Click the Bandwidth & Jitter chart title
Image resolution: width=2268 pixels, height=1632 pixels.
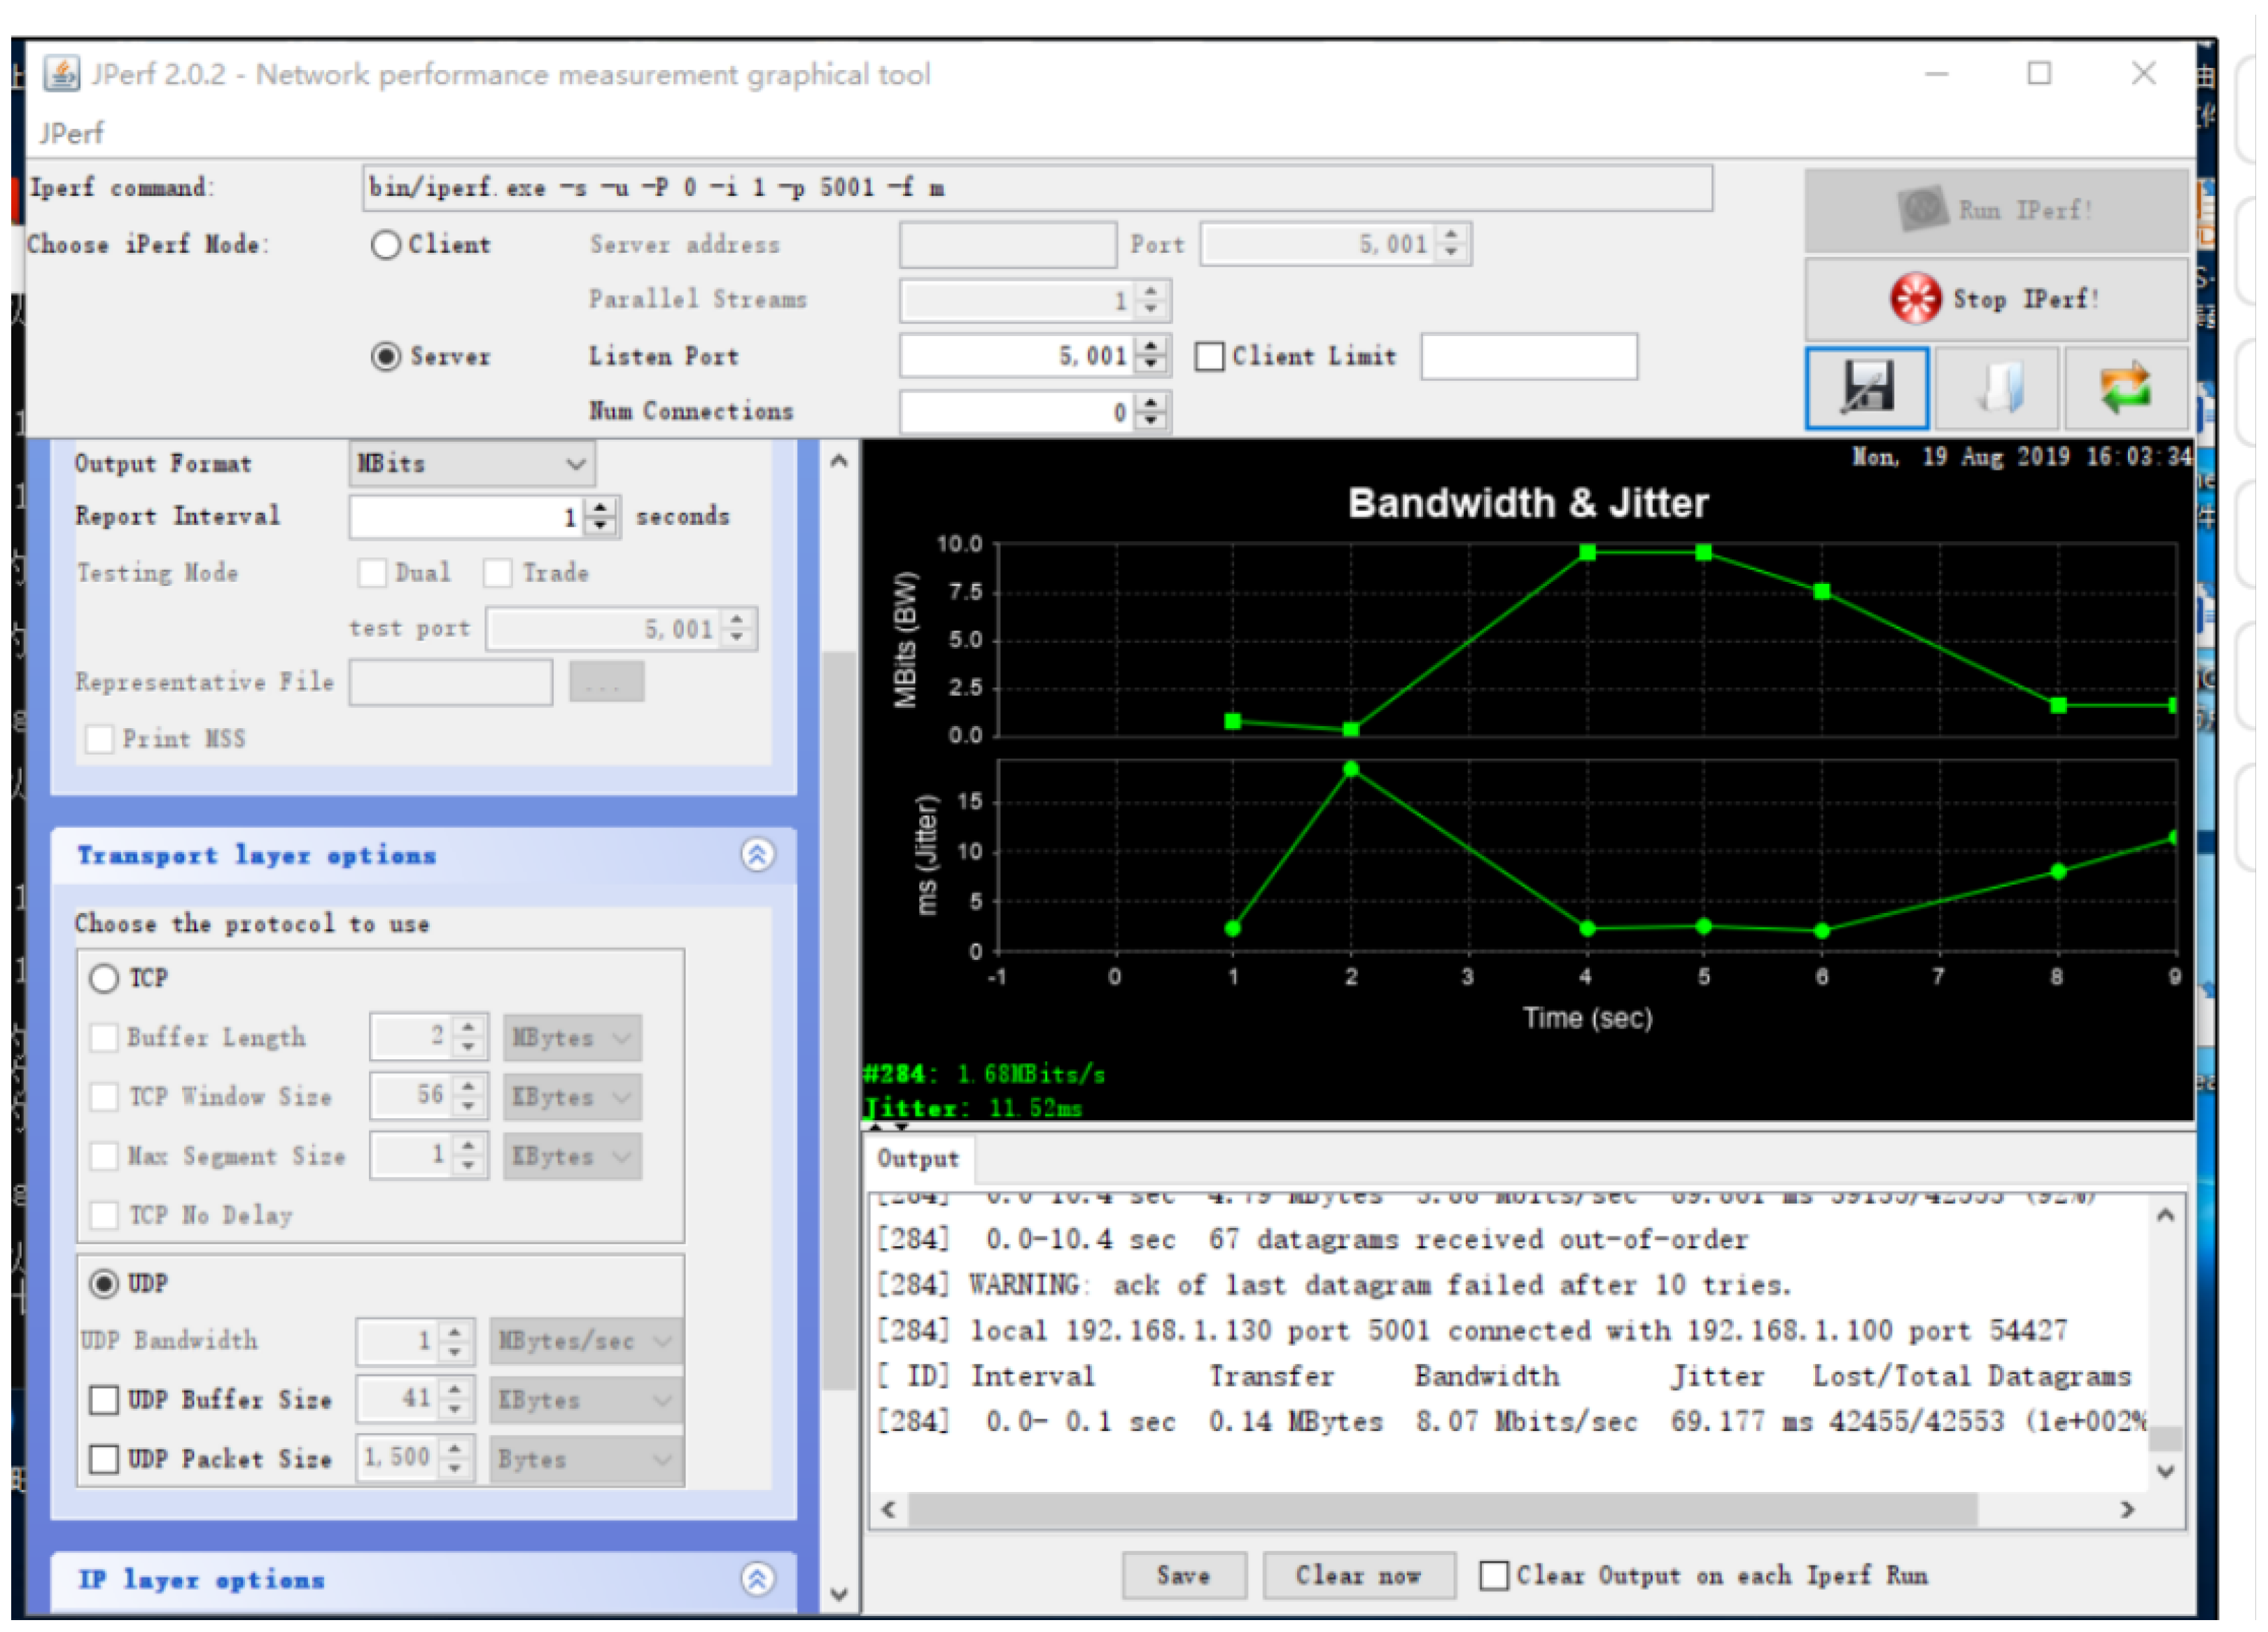coord(1528,503)
